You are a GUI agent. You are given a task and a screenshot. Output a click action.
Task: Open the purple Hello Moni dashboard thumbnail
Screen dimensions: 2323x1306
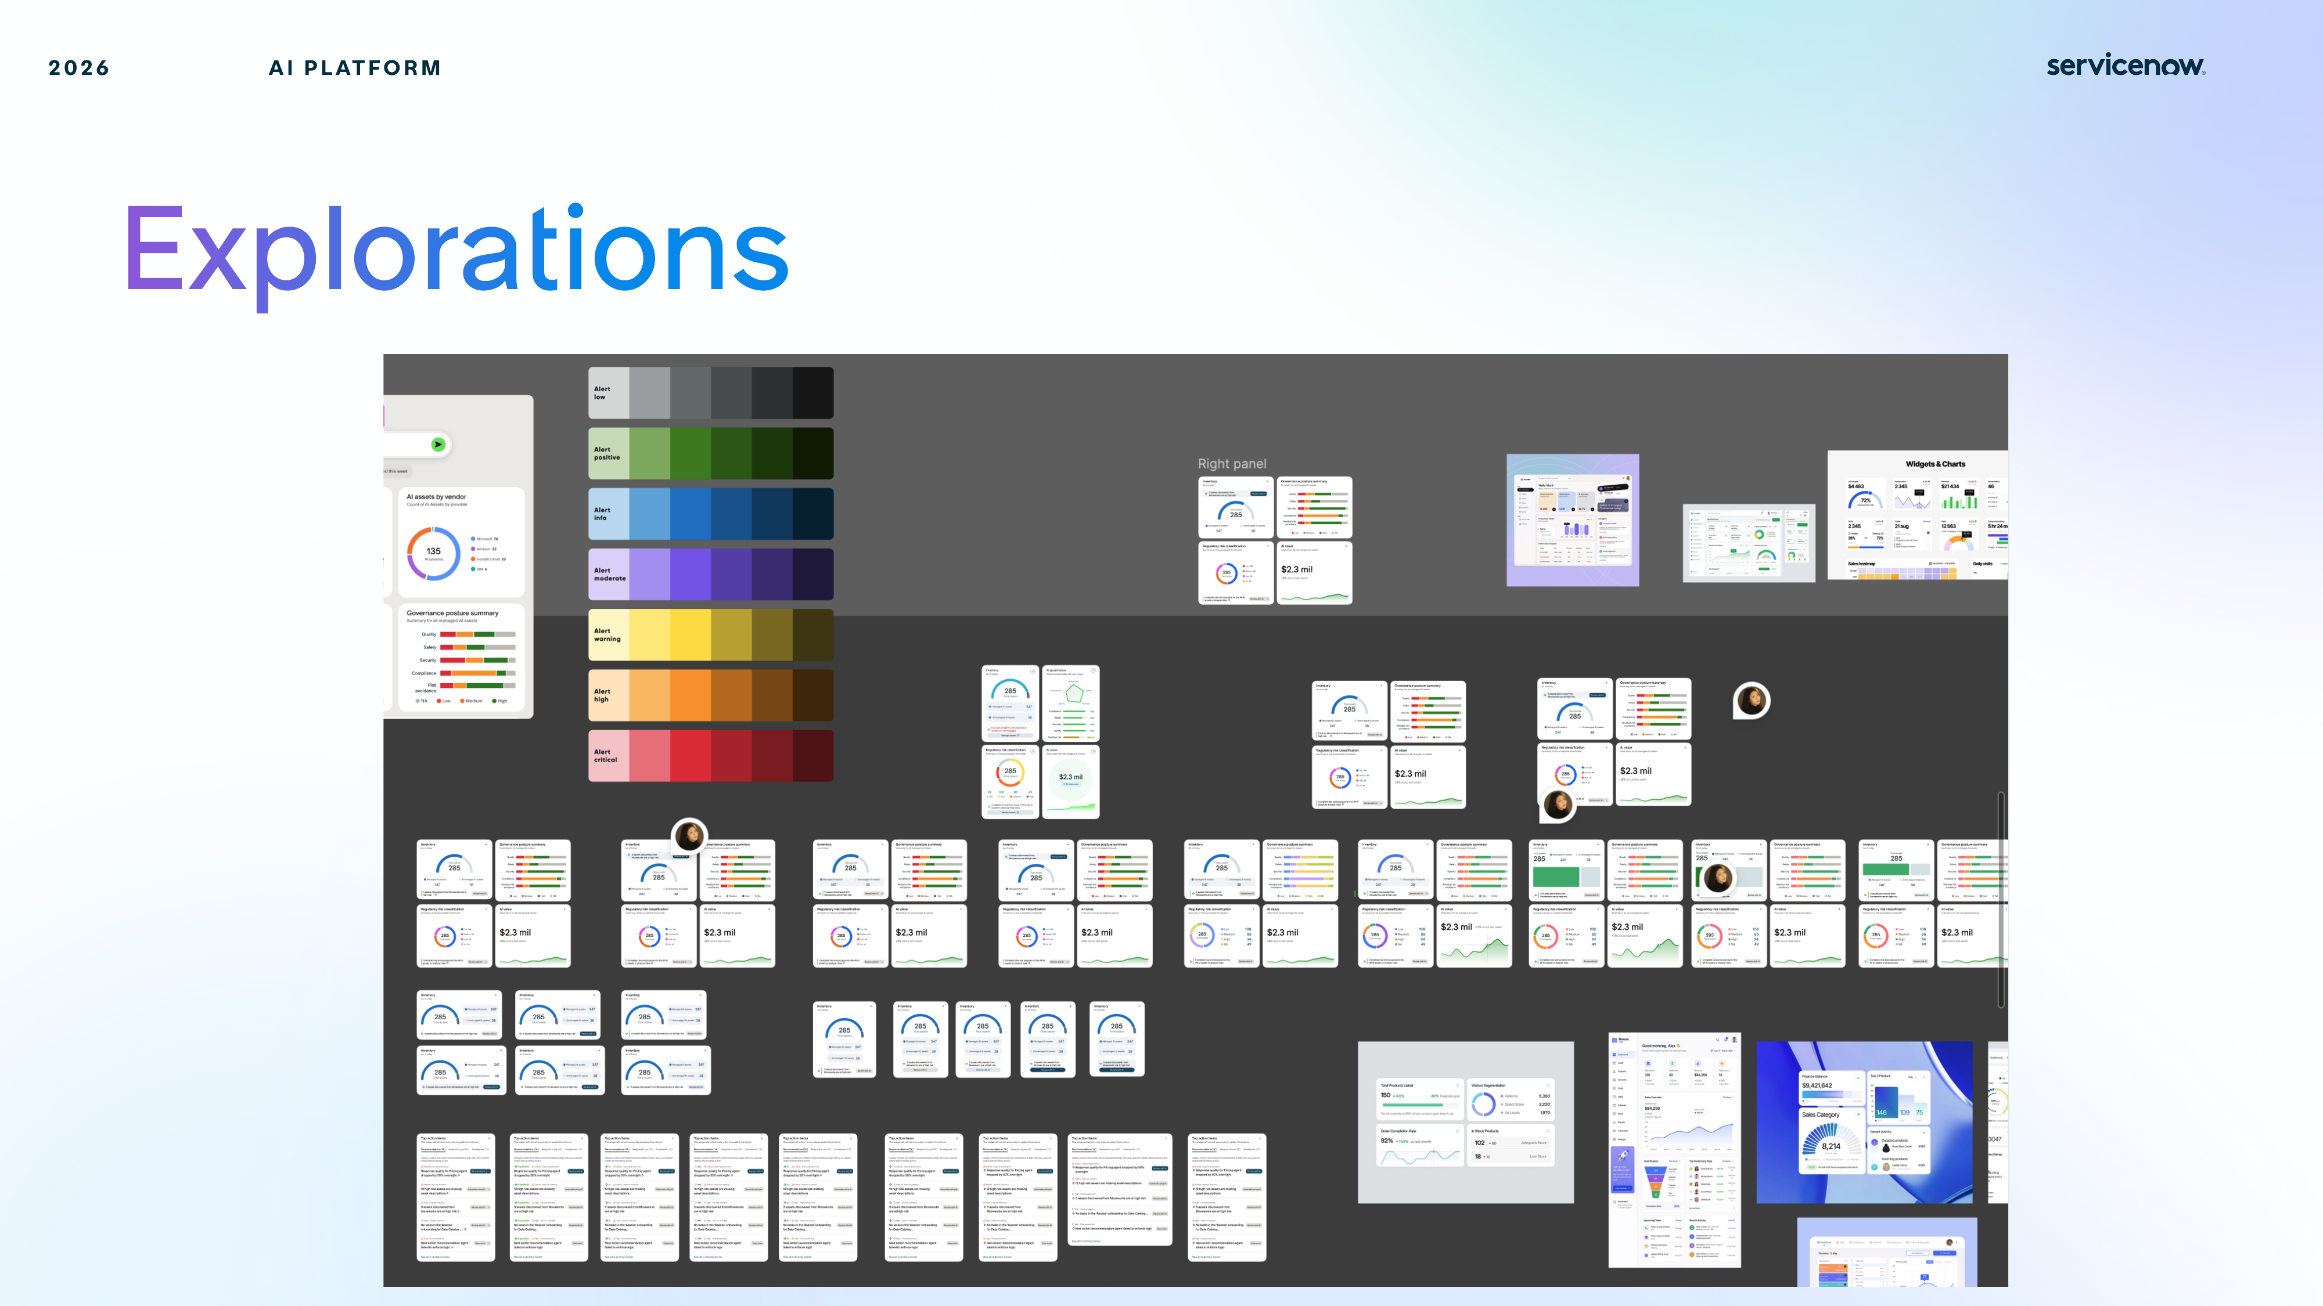(1573, 520)
